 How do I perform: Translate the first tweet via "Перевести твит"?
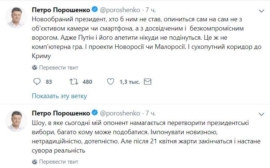pyautogui.click(x=57, y=67)
